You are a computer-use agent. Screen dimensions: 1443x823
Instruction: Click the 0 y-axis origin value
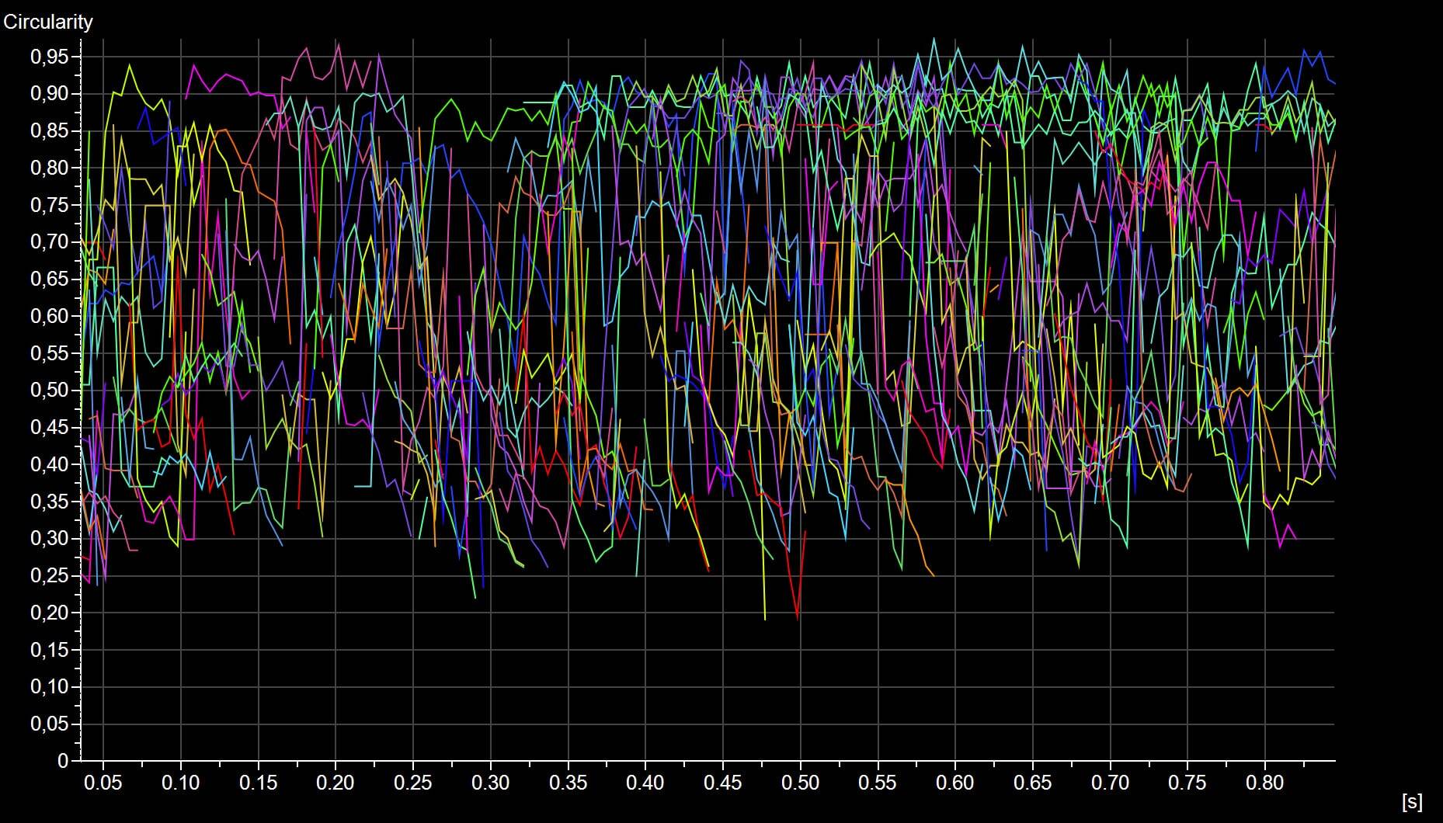(64, 761)
